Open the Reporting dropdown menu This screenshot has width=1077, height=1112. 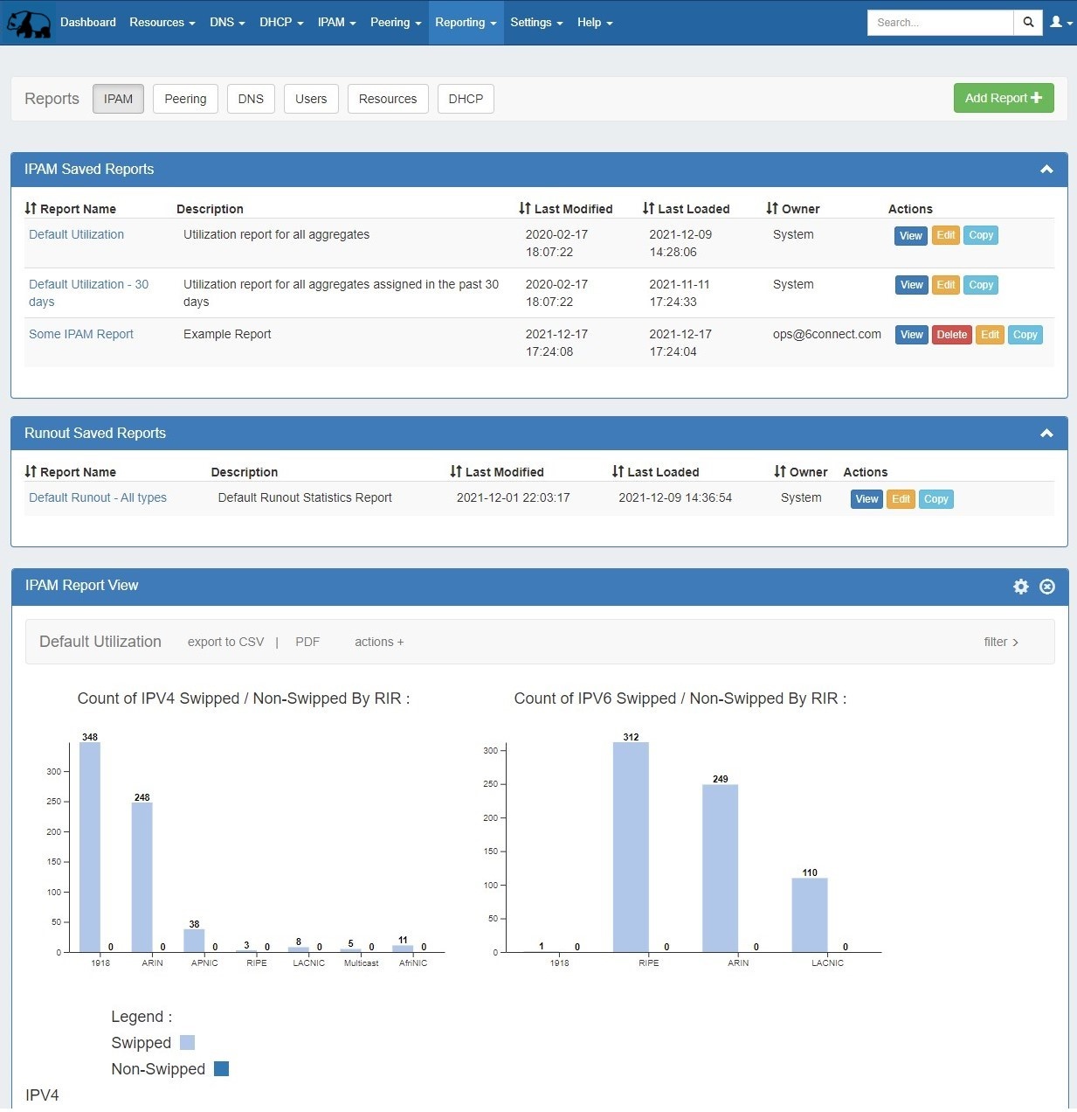(466, 23)
